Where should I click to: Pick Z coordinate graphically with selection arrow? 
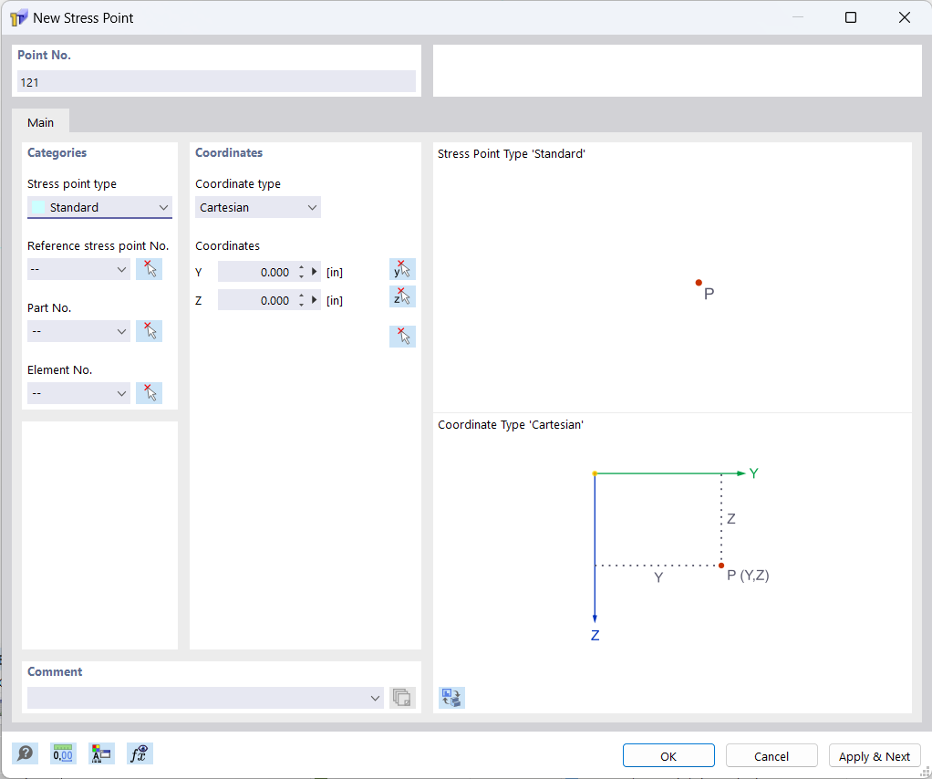coord(402,296)
